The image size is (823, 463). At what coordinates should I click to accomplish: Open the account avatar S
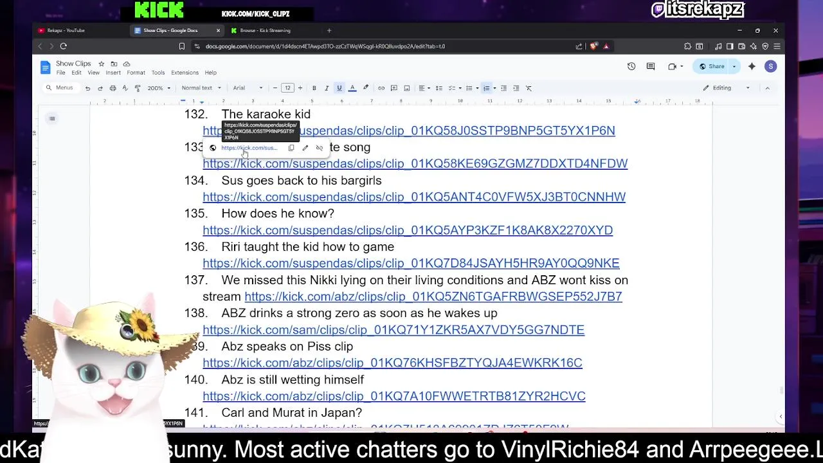tap(770, 66)
